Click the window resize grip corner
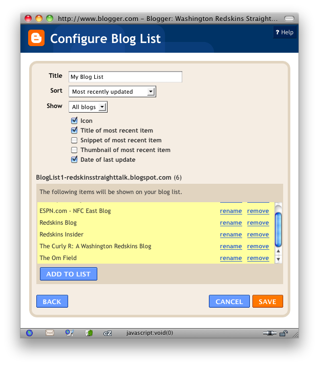 295,335
